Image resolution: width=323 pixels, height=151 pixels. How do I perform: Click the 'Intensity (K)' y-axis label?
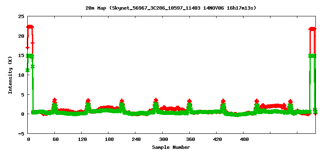(10, 75)
